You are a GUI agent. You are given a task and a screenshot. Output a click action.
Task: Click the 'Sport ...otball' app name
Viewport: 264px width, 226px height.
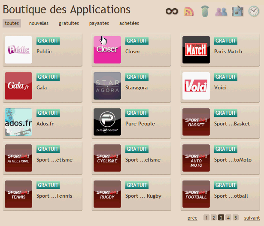tap(231, 195)
